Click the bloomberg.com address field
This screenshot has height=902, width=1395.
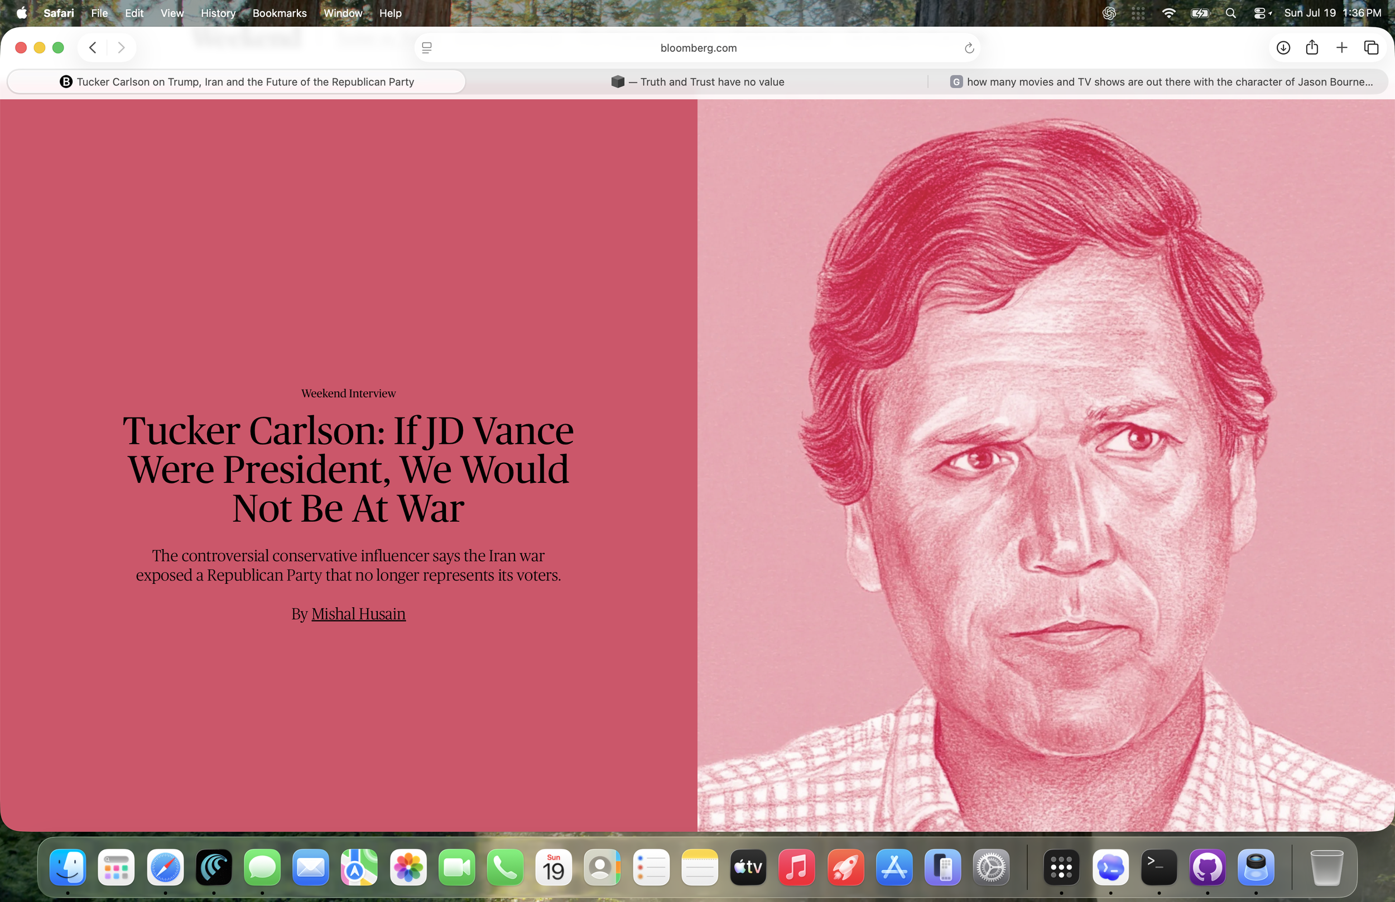pyautogui.click(x=697, y=48)
